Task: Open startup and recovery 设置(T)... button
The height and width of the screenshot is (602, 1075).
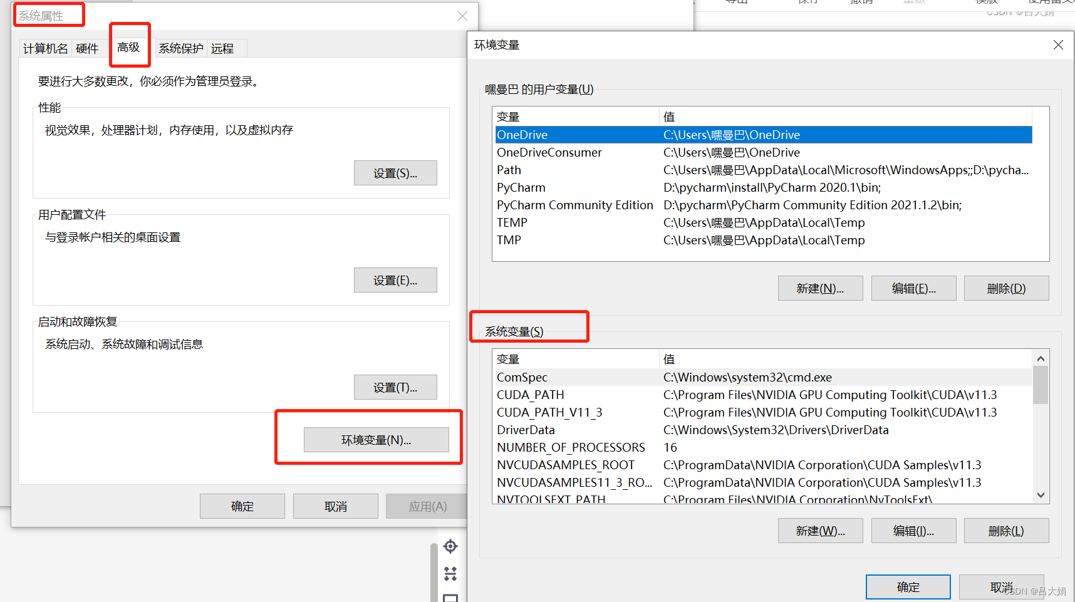Action: (x=395, y=387)
